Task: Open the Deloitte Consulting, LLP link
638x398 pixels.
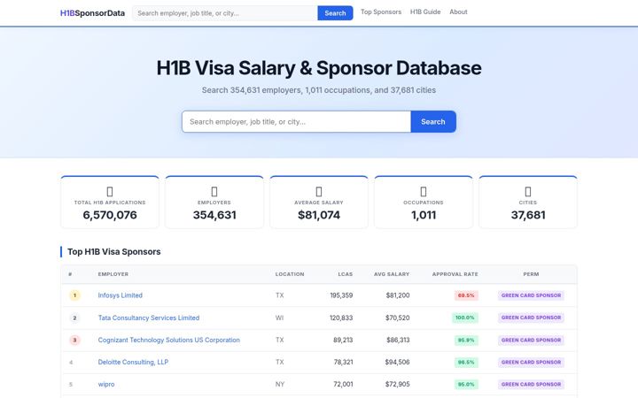Action: (133, 362)
